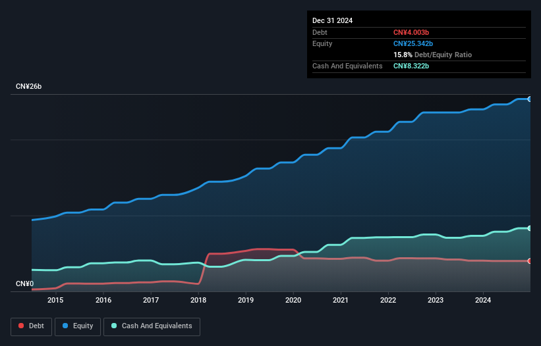Click the 2024 x-axis label
The height and width of the screenshot is (346, 541).
point(483,300)
